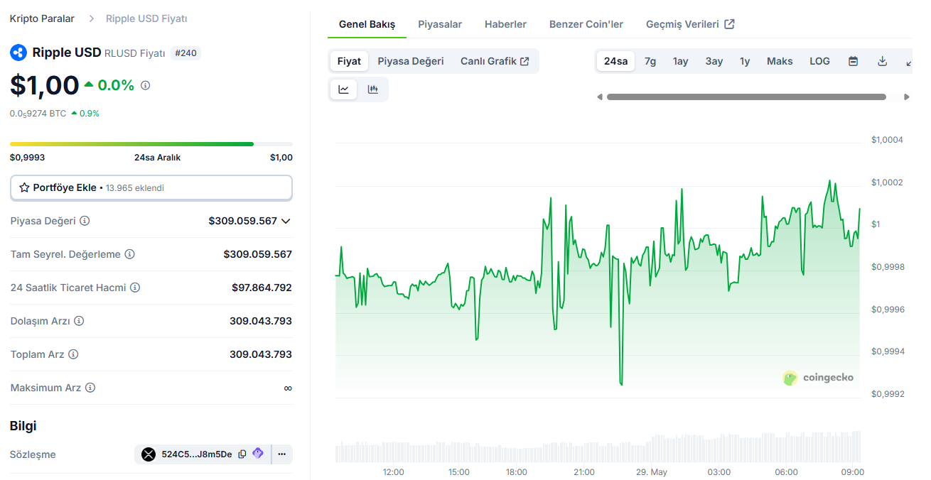Show info for Dolaşım Arzı
The width and height of the screenshot is (931, 480).
pos(79,321)
